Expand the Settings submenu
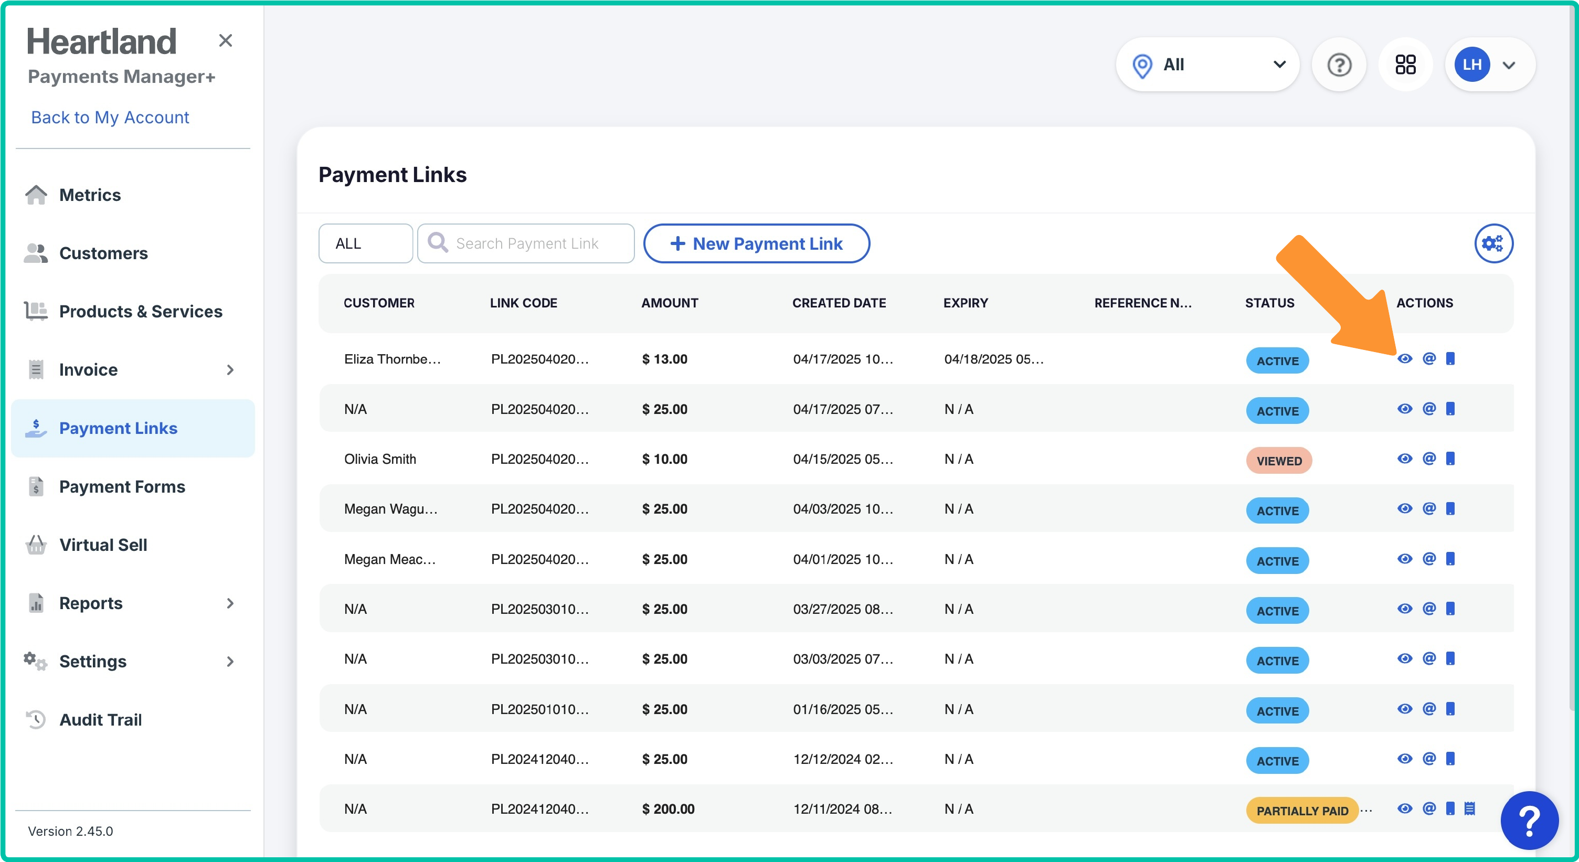1579x862 pixels. 230,661
